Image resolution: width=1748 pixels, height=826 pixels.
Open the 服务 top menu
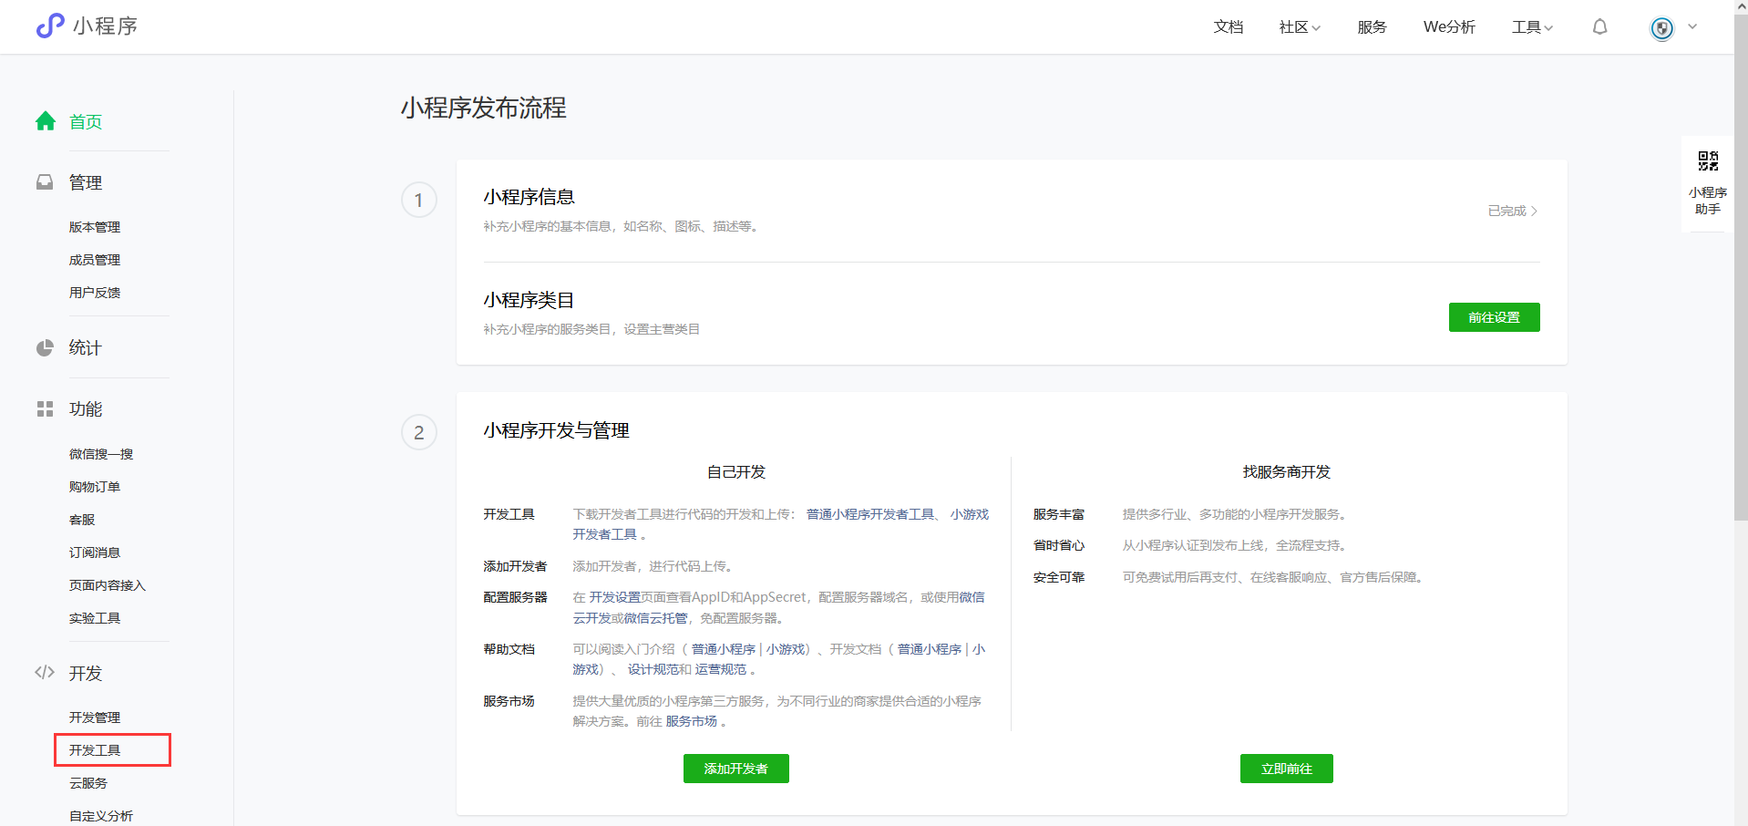[x=1372, y=27]
